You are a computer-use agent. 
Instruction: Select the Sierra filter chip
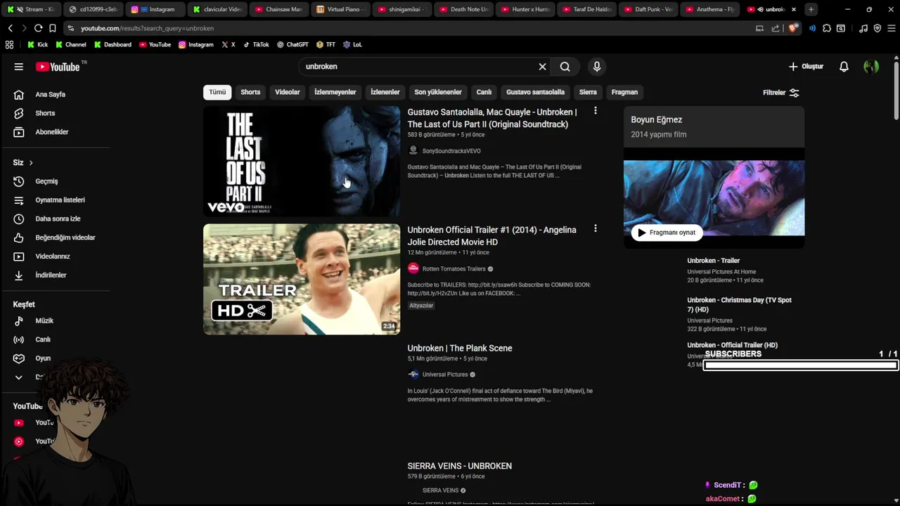[x=588, y=92]
